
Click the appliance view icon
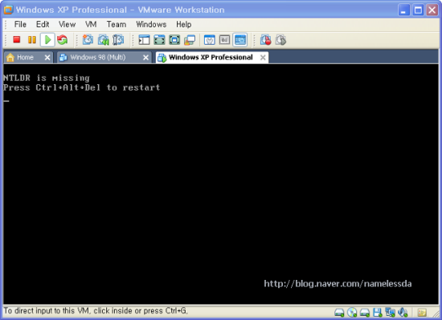point(225,40)
